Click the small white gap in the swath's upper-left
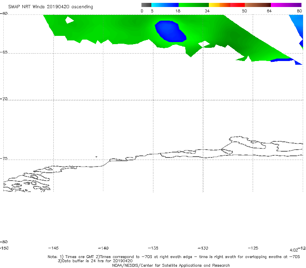Viewport: 306px width, 268px height. pos(69,20)
